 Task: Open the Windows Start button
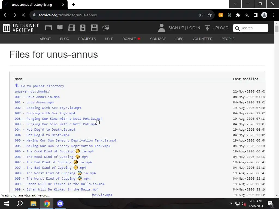coord(7,204)
